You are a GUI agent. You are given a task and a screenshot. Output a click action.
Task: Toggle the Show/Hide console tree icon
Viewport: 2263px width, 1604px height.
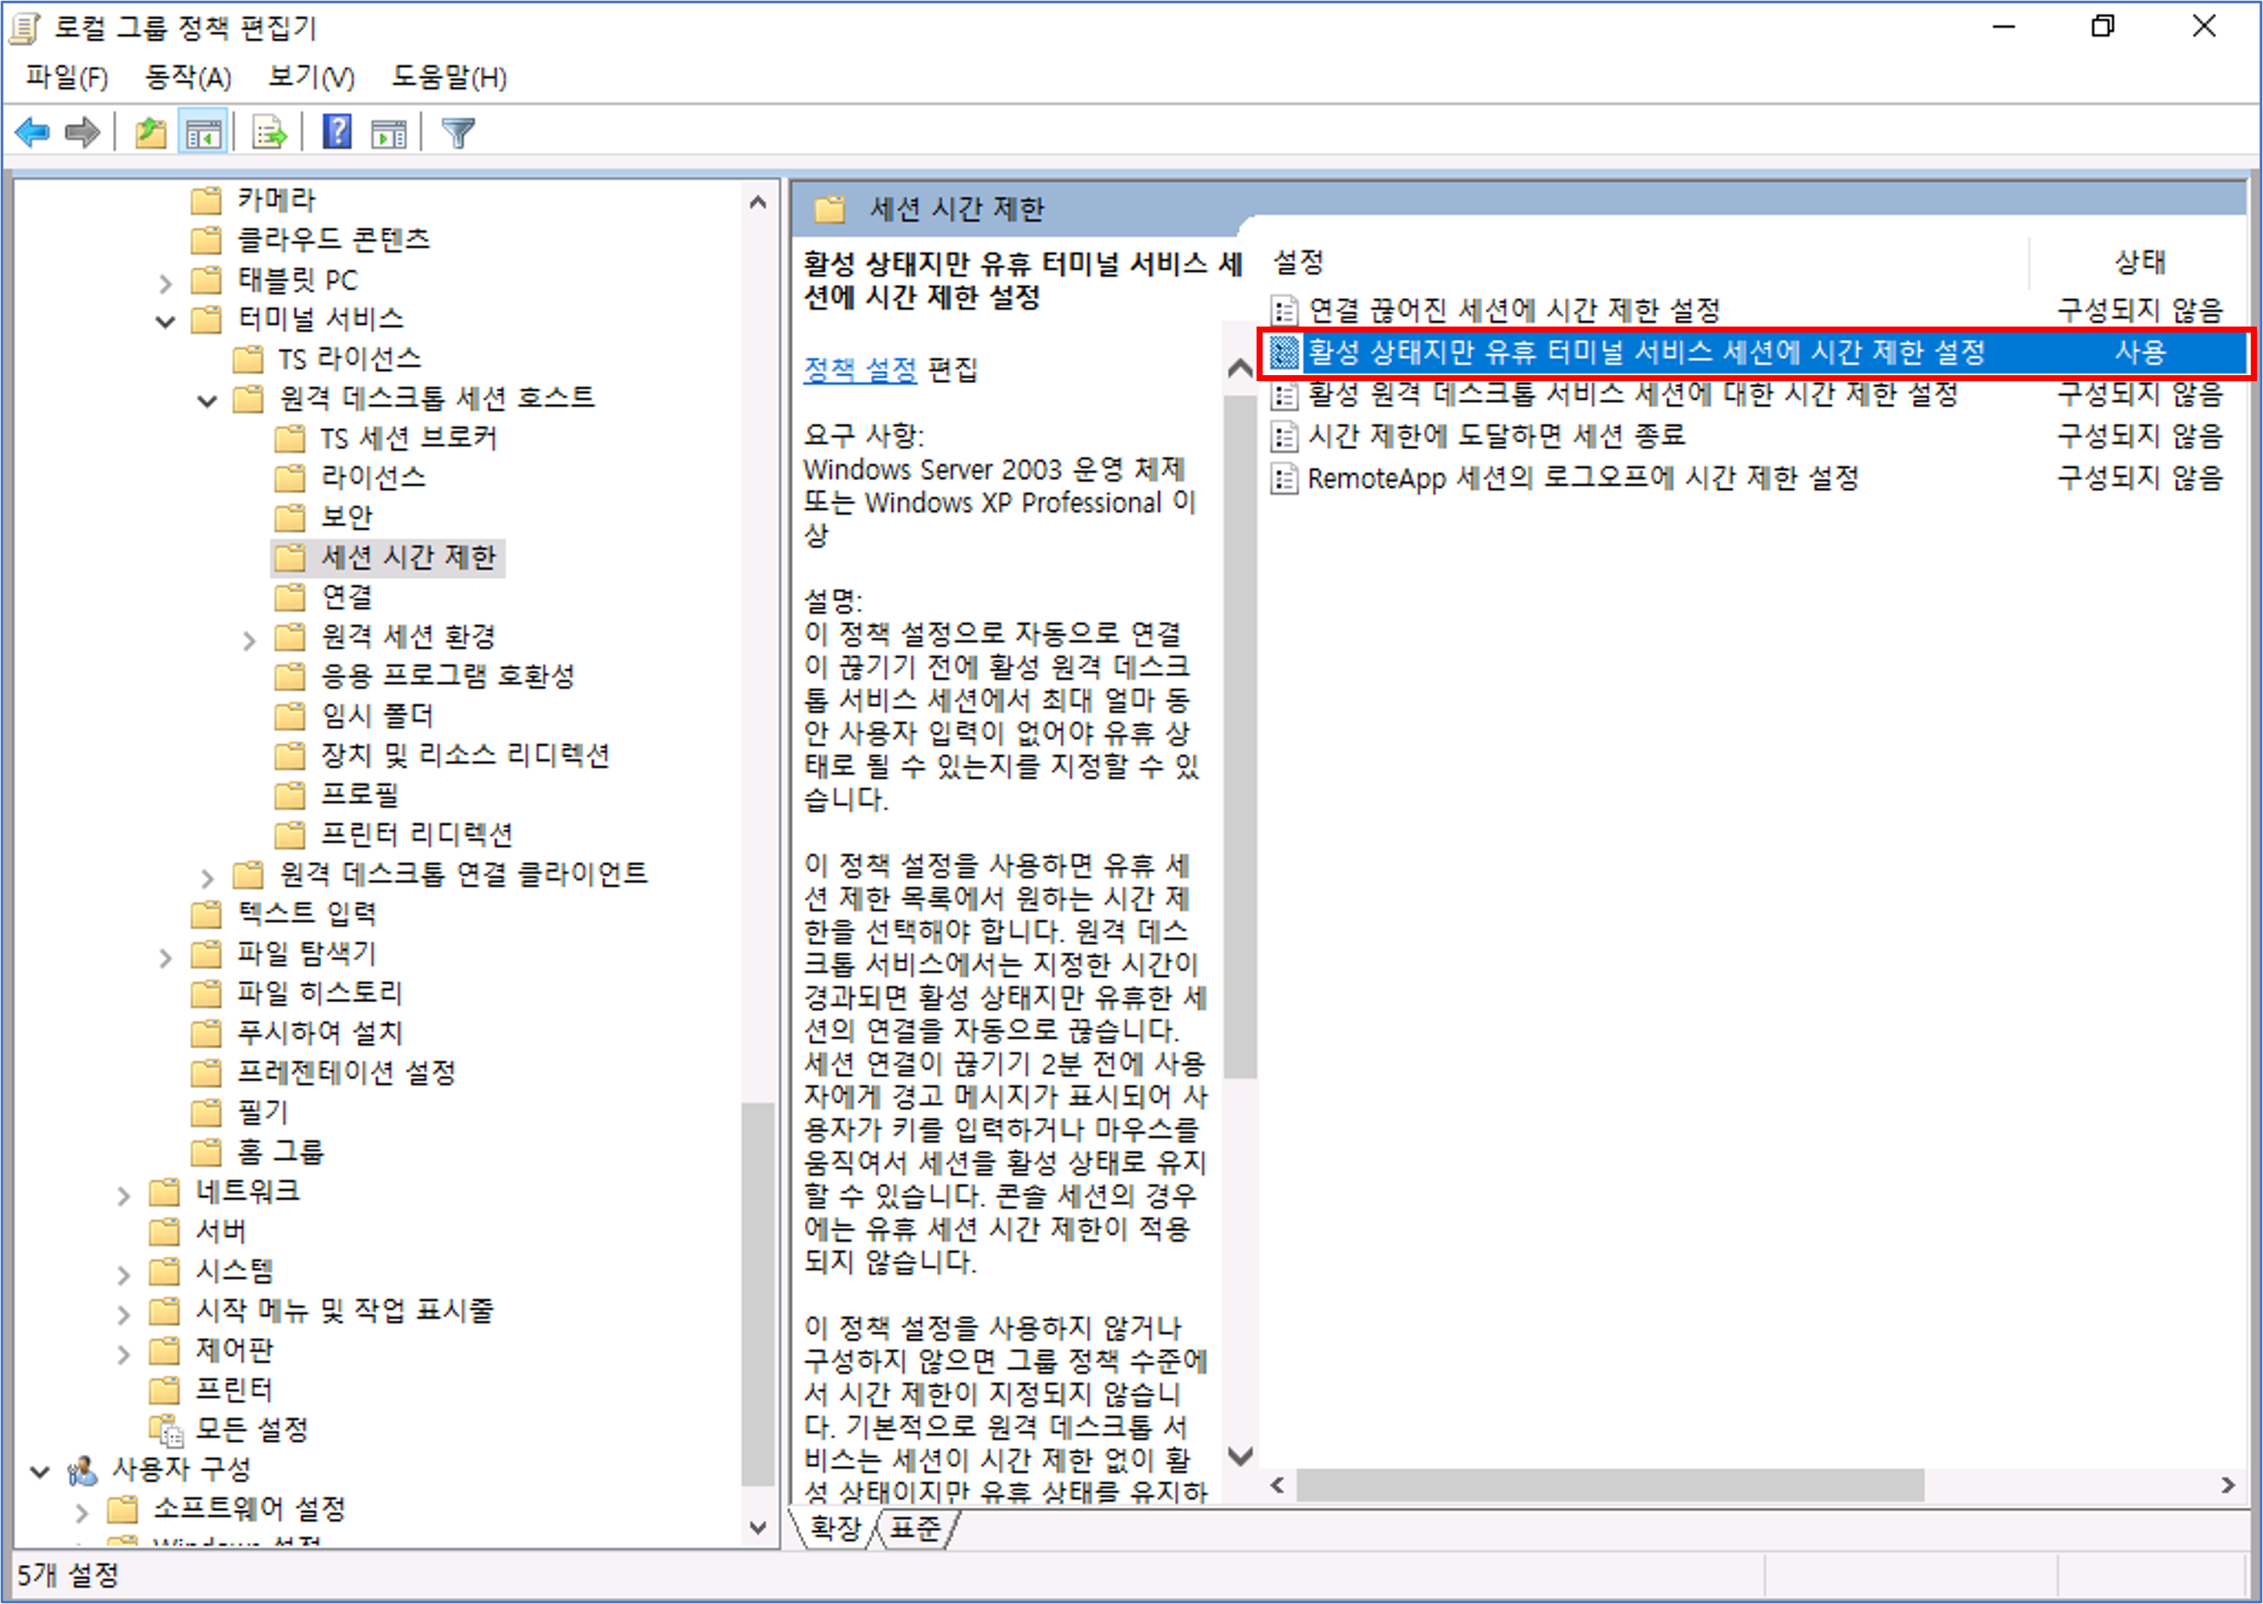coord(203,131)
